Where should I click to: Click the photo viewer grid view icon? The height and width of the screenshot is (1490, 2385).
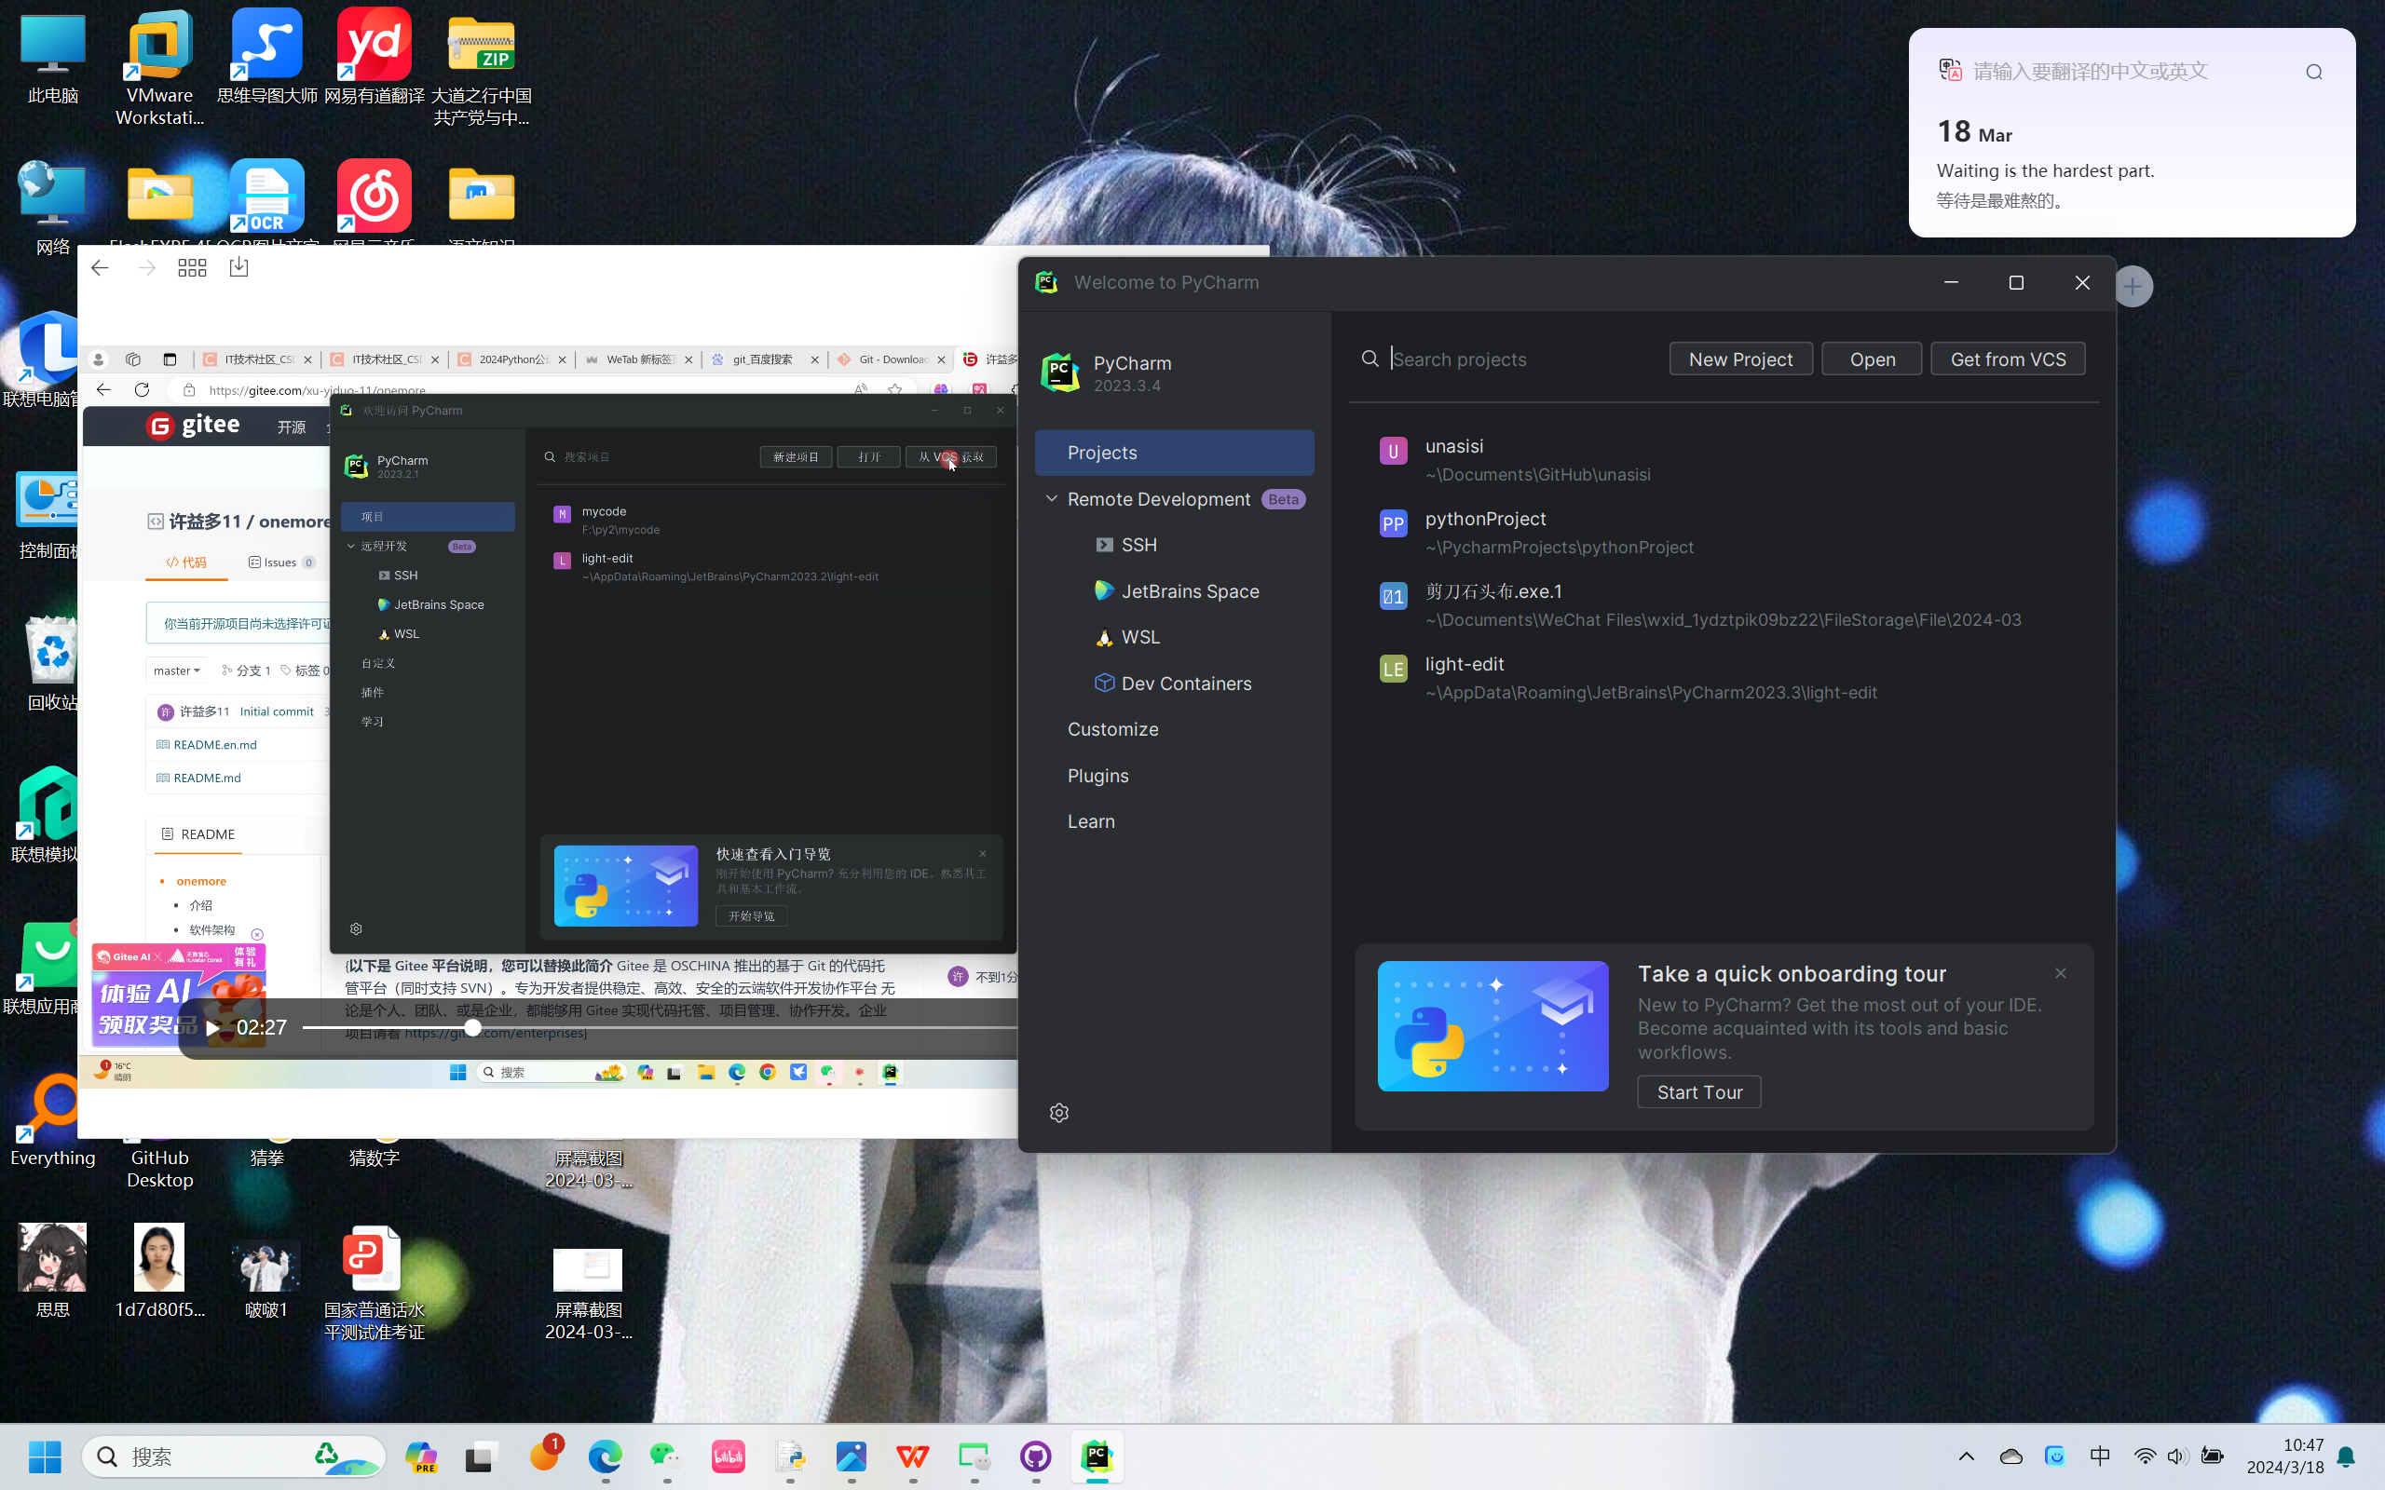(192, 268)
